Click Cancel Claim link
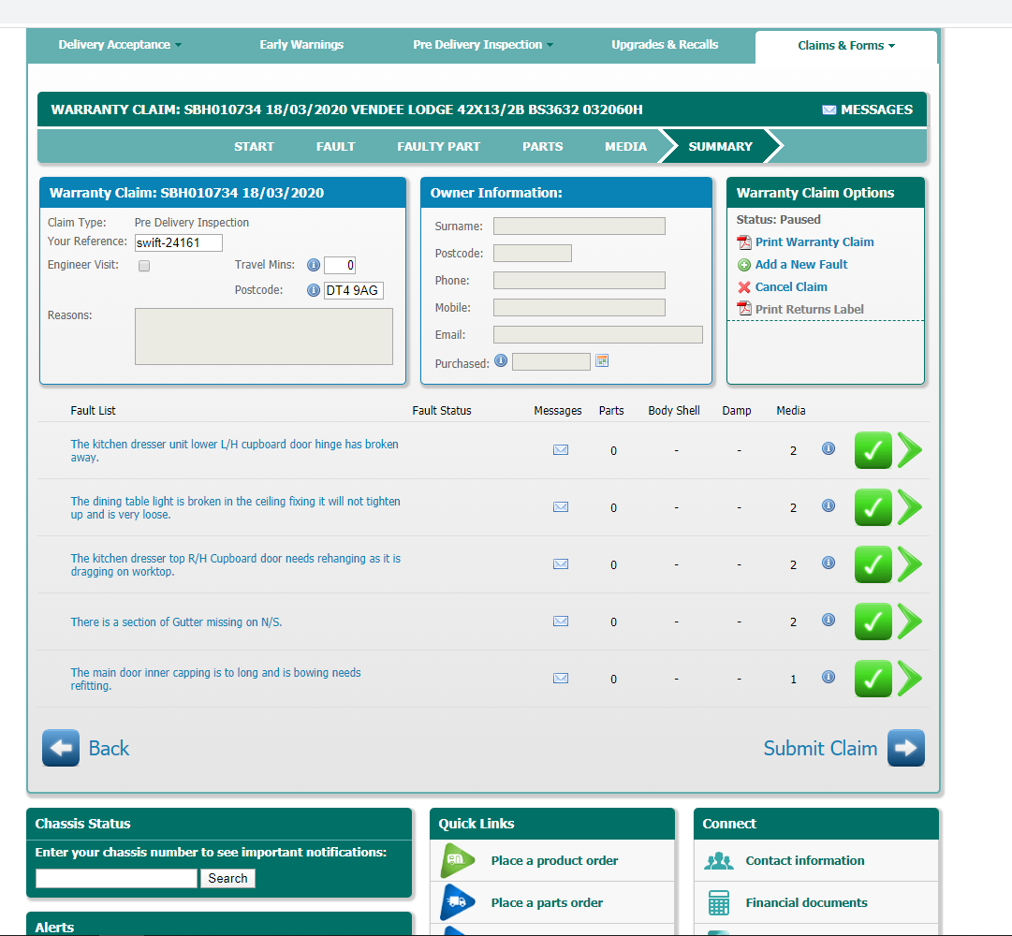Viewport: 1012px width, 936px height. pos(791,287)
